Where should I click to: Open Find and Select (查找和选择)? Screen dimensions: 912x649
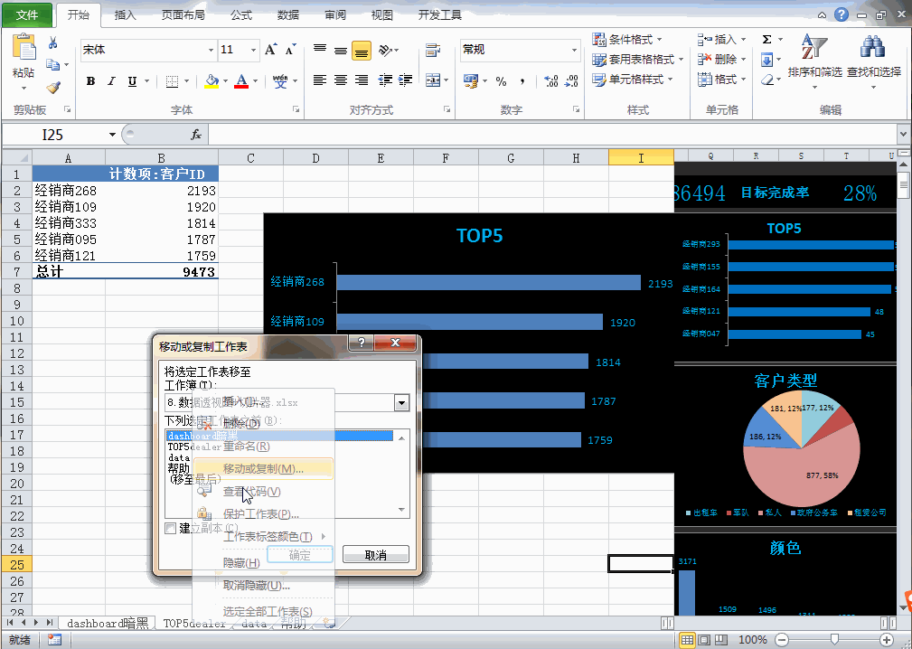point(874,61)
